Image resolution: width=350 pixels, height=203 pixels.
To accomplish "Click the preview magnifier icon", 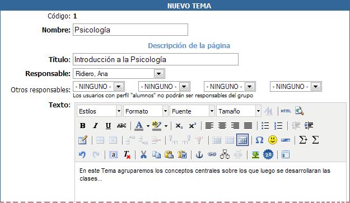I will point(300,111).
